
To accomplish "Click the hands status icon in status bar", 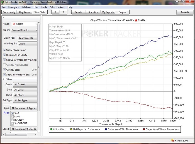I will pyautogui.click(x=172, y=140).
